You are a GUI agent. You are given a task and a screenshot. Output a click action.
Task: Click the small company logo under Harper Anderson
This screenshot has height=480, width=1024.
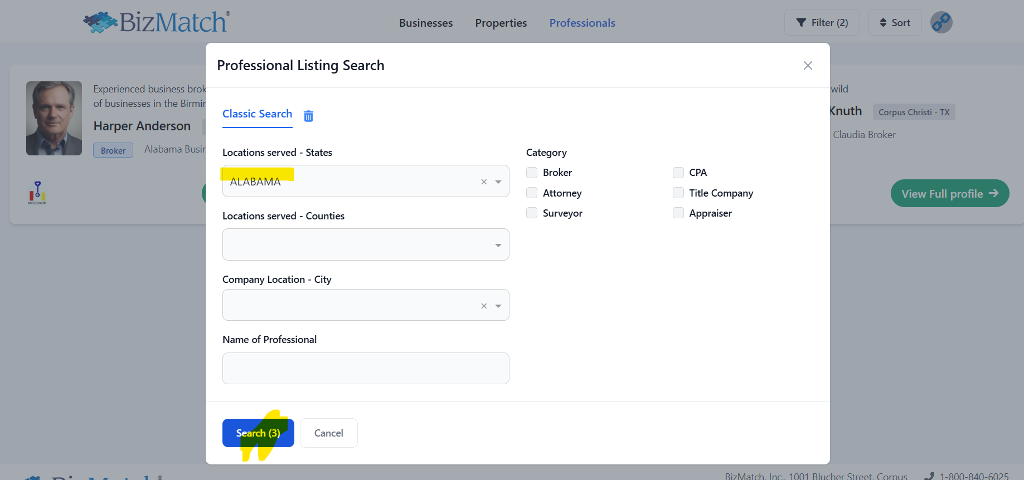click(x=37, y=193)
